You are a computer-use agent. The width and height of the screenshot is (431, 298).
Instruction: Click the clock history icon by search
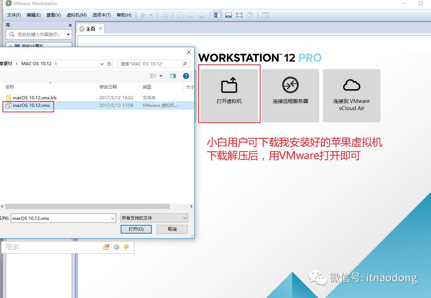(x=116, y=247)
